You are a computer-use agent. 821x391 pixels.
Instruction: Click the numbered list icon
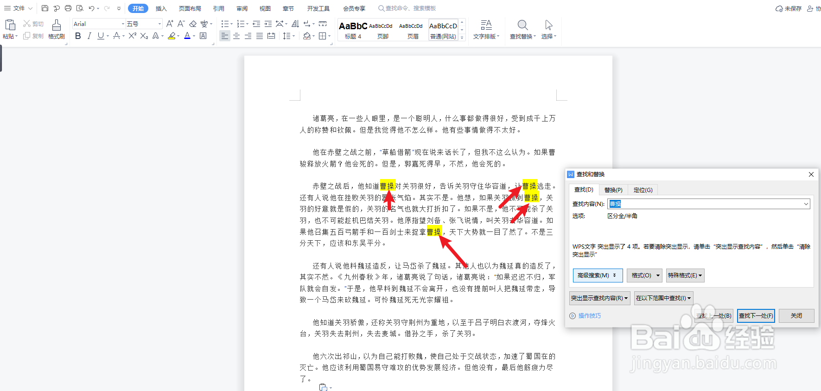coord(240,24)
